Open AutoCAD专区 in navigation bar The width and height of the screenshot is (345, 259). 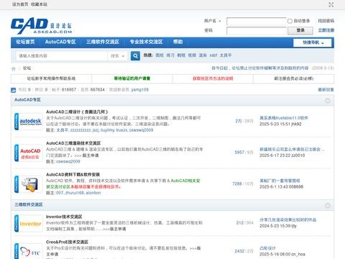(x=60, y=42)
